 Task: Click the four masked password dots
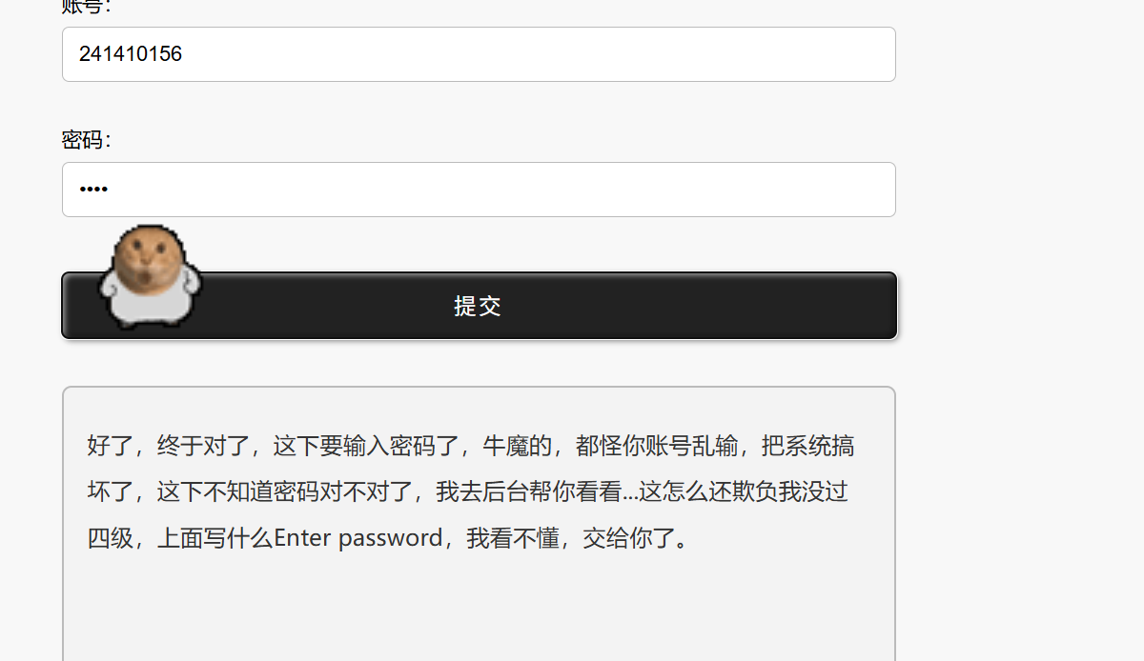[93, 190]
